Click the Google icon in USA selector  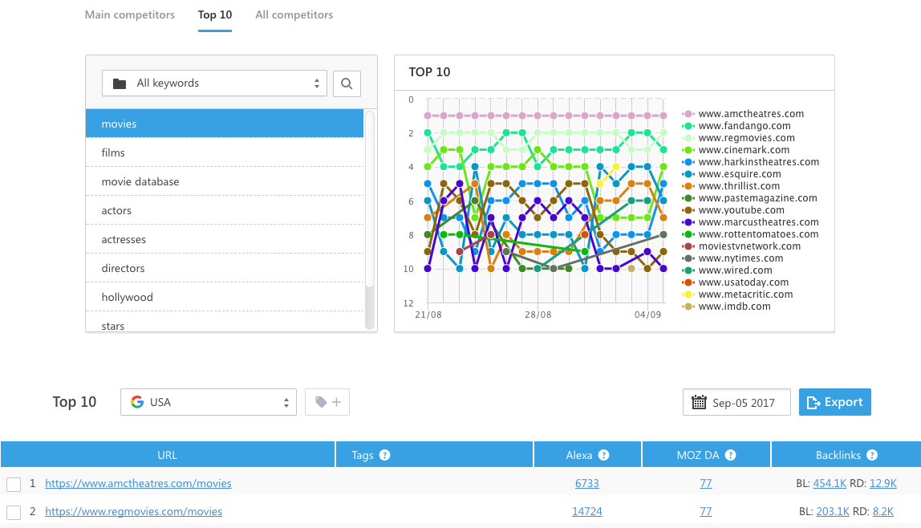click(x=137, y=402)
